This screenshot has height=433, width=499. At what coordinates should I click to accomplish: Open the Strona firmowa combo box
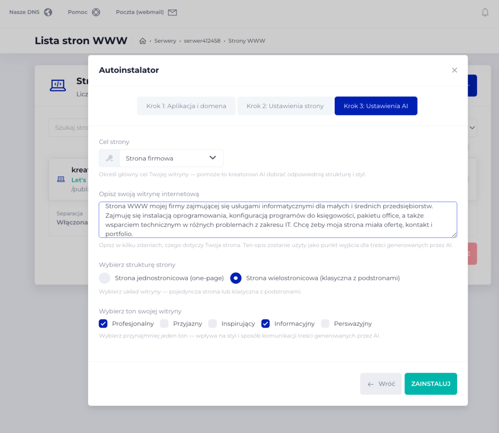(166, 158)
